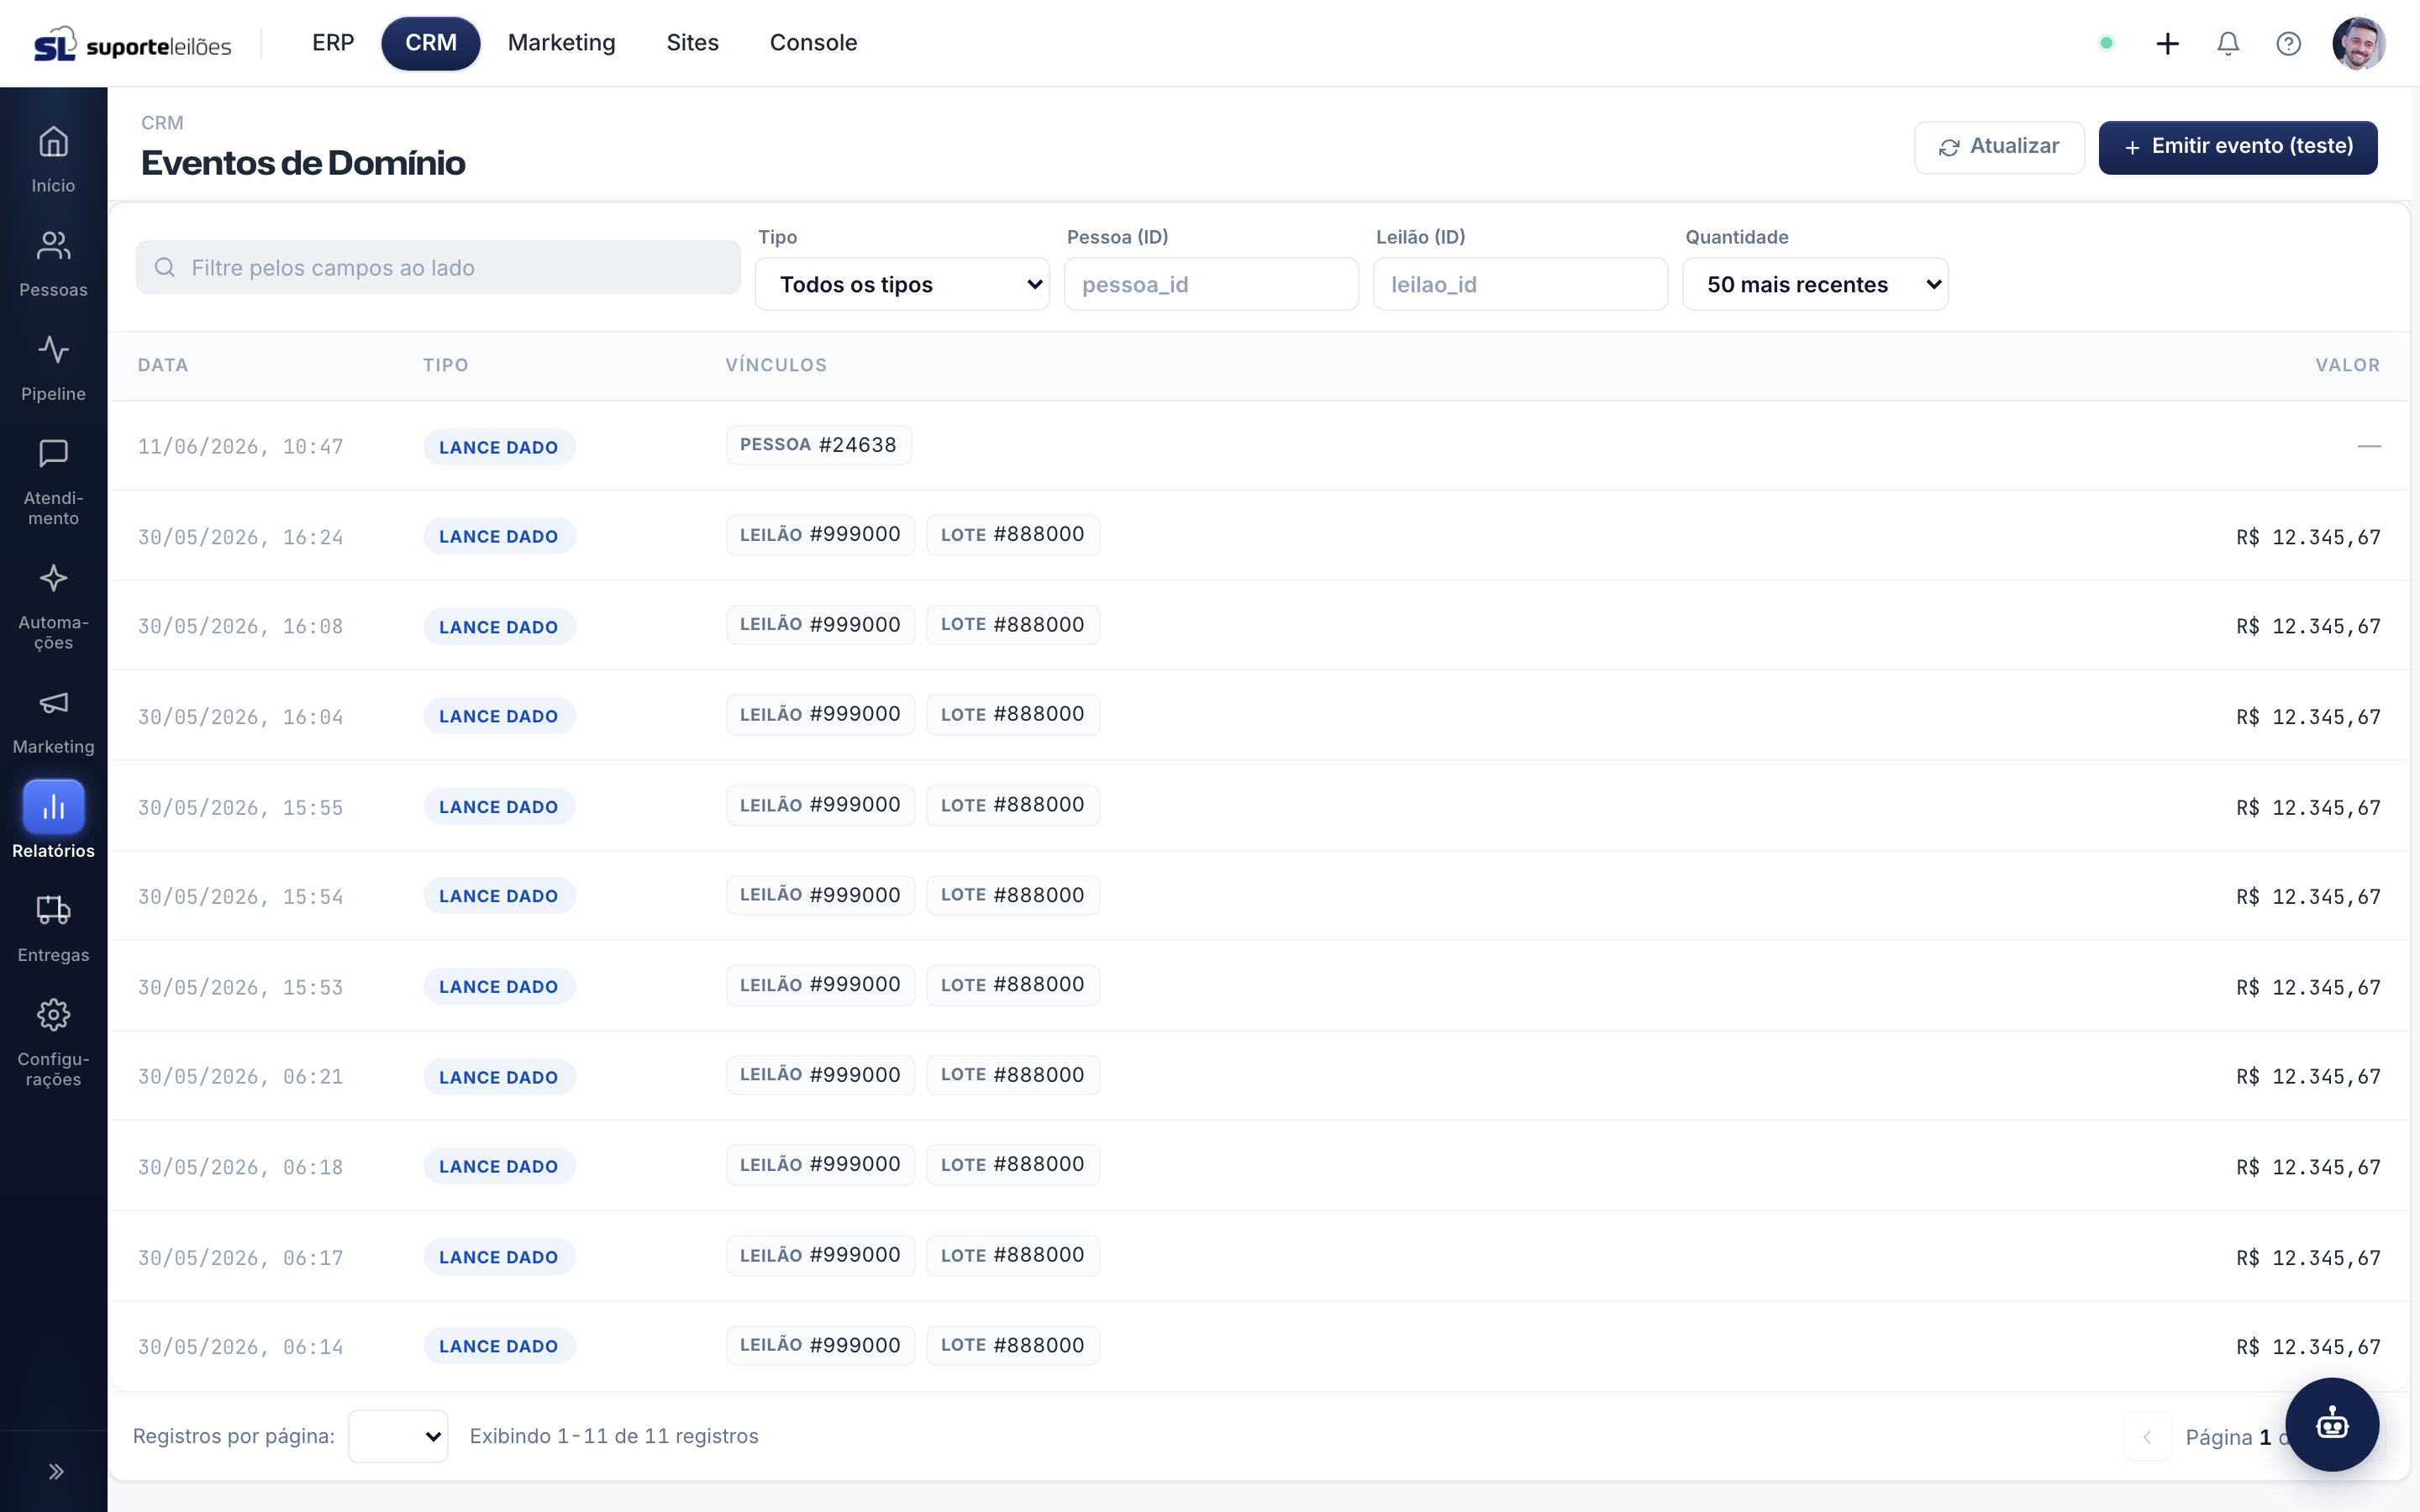
Task: Switch to the Marketing top tab
Action: [561, 43]
